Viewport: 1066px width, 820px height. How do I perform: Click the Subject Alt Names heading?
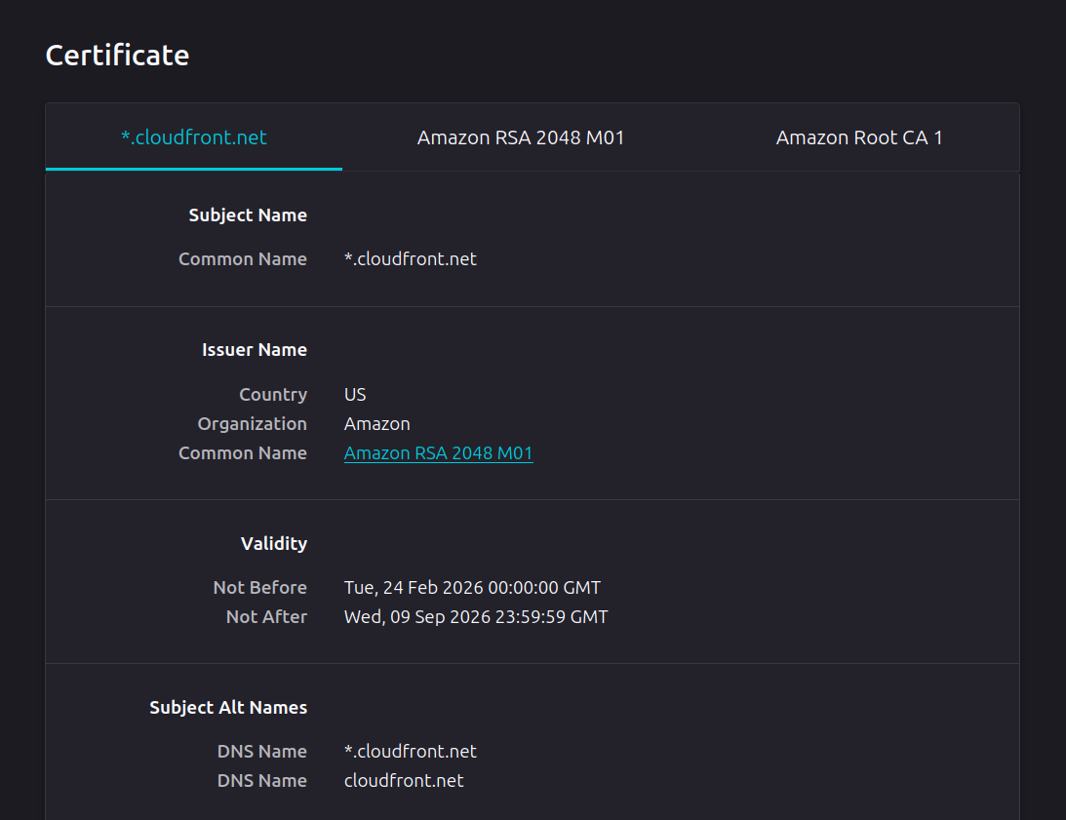tap(228, 708)
